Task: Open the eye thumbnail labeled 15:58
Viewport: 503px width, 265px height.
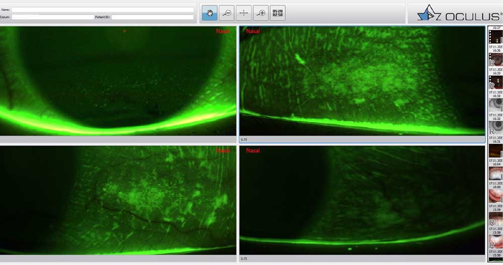Action: 495,241
